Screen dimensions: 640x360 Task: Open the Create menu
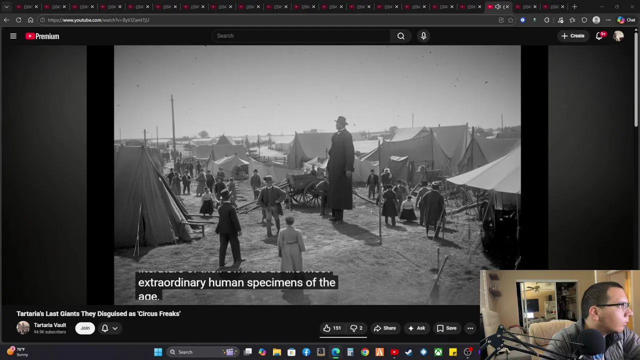(x=573, y=36)
